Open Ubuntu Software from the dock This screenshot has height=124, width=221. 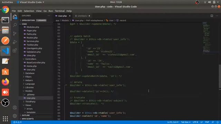6,72
